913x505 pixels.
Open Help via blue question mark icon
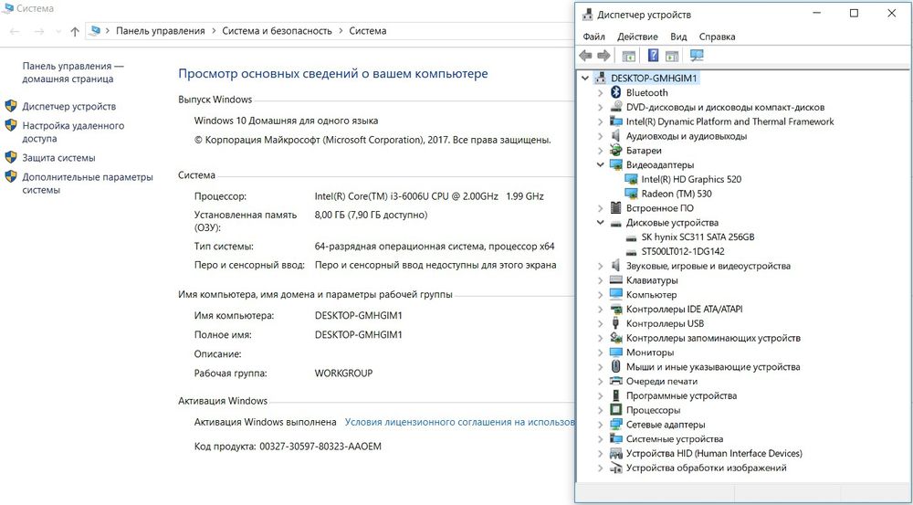[654, 56]
